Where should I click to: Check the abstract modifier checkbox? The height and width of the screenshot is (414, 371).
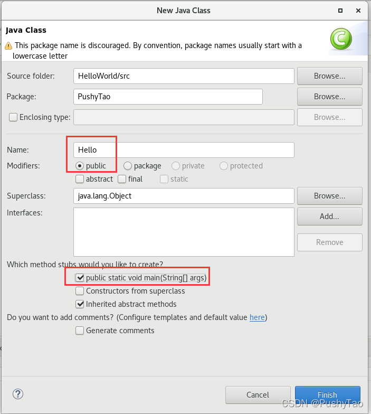79,179
